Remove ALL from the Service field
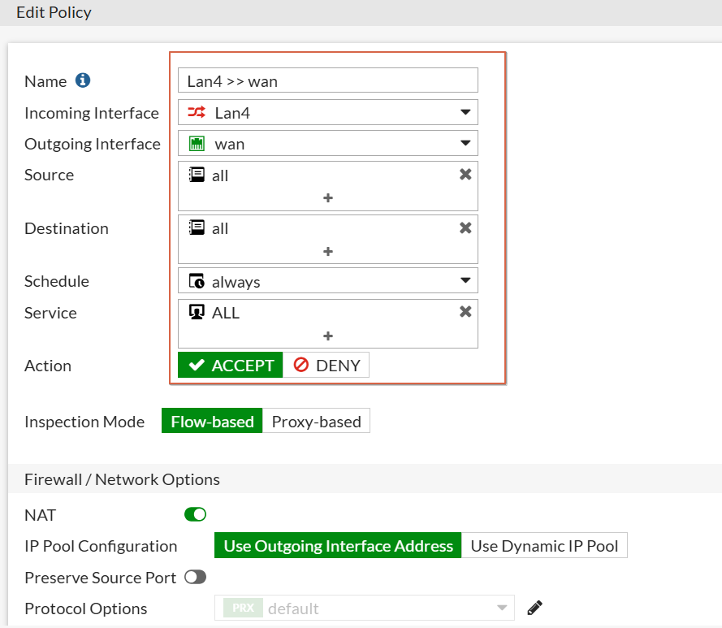Viewport: 722px width, 628px height. point(465,311)
